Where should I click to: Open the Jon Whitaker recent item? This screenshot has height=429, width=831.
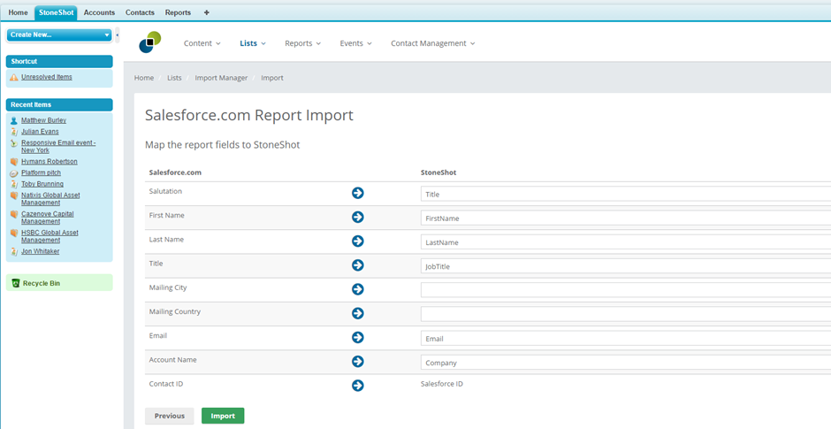coord(41,252)
